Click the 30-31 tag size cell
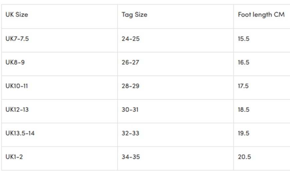The image size is (290, 175). (130, 110)
